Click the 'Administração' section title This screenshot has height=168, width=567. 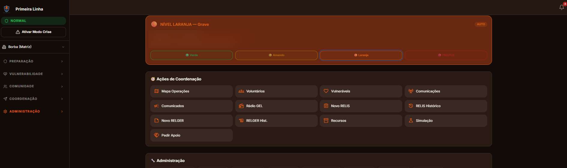(170, 160)
